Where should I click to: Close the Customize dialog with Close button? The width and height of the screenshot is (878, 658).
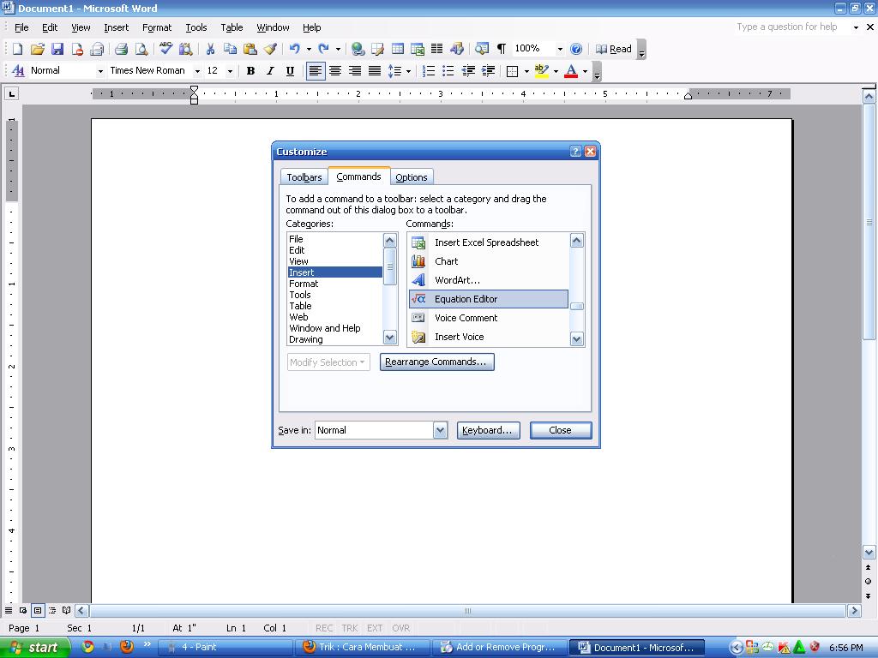(561, 430)
